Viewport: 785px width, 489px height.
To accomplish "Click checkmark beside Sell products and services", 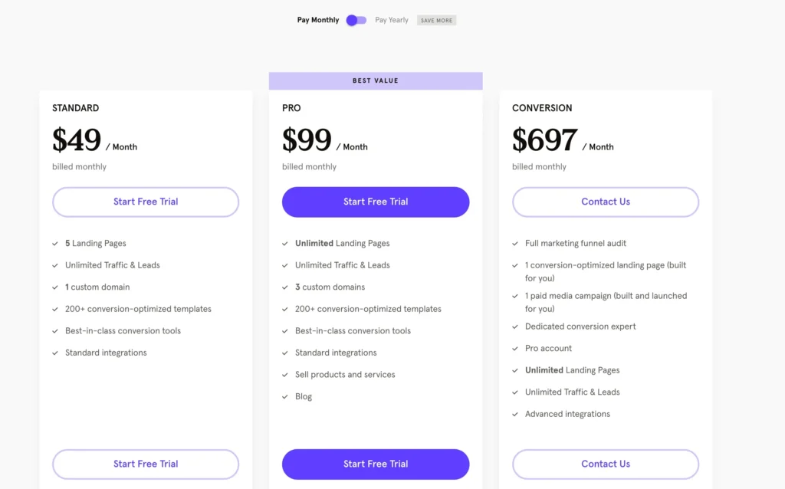I will click(x=285, y=375).
